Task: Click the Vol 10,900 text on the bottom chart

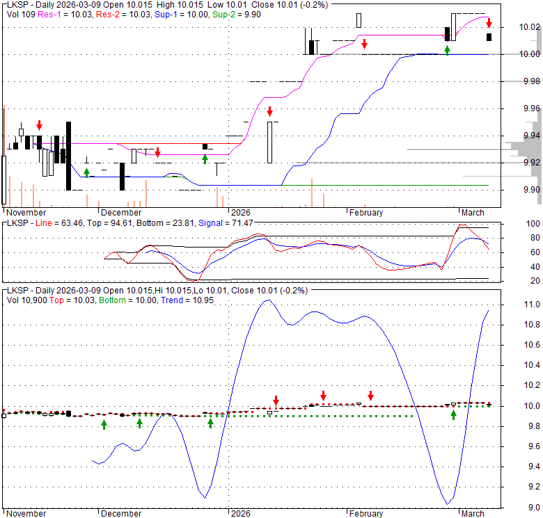Action: pyautogui.click(x=26, y=300)
